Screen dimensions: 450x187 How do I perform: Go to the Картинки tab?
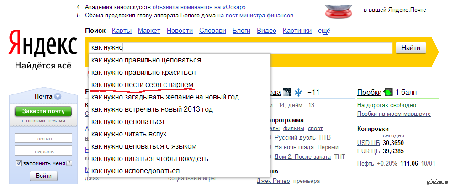coord(297,31)
